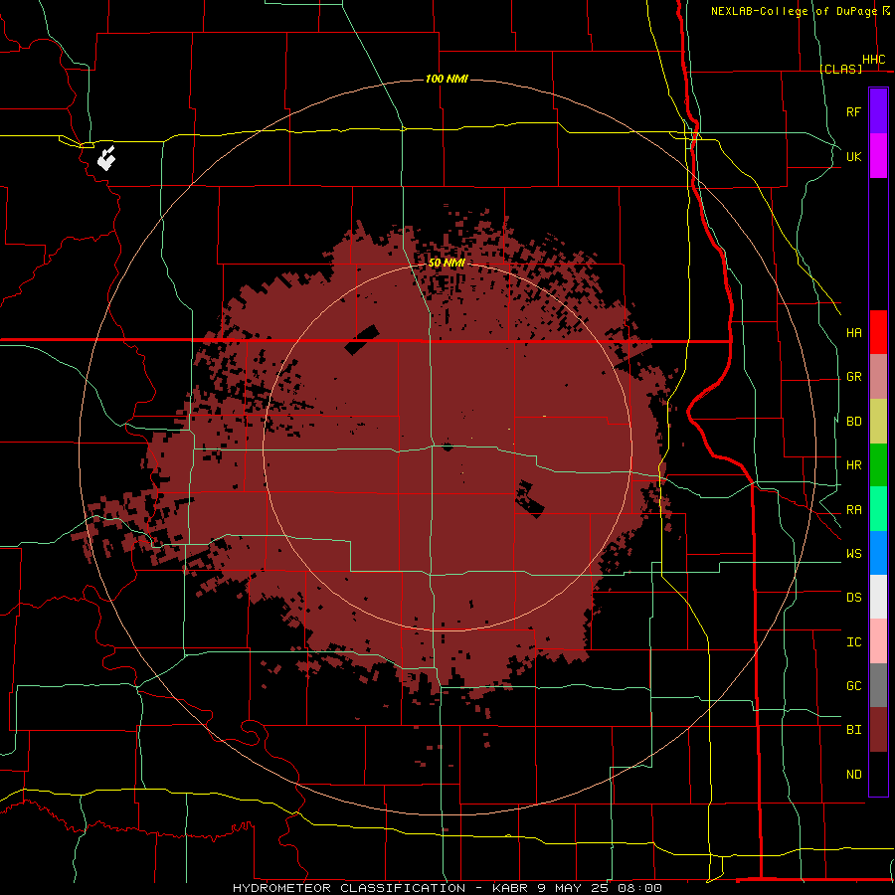895x895 pixels.
Task: Select the pink IC legend swatch
Action: click(878, 641)
